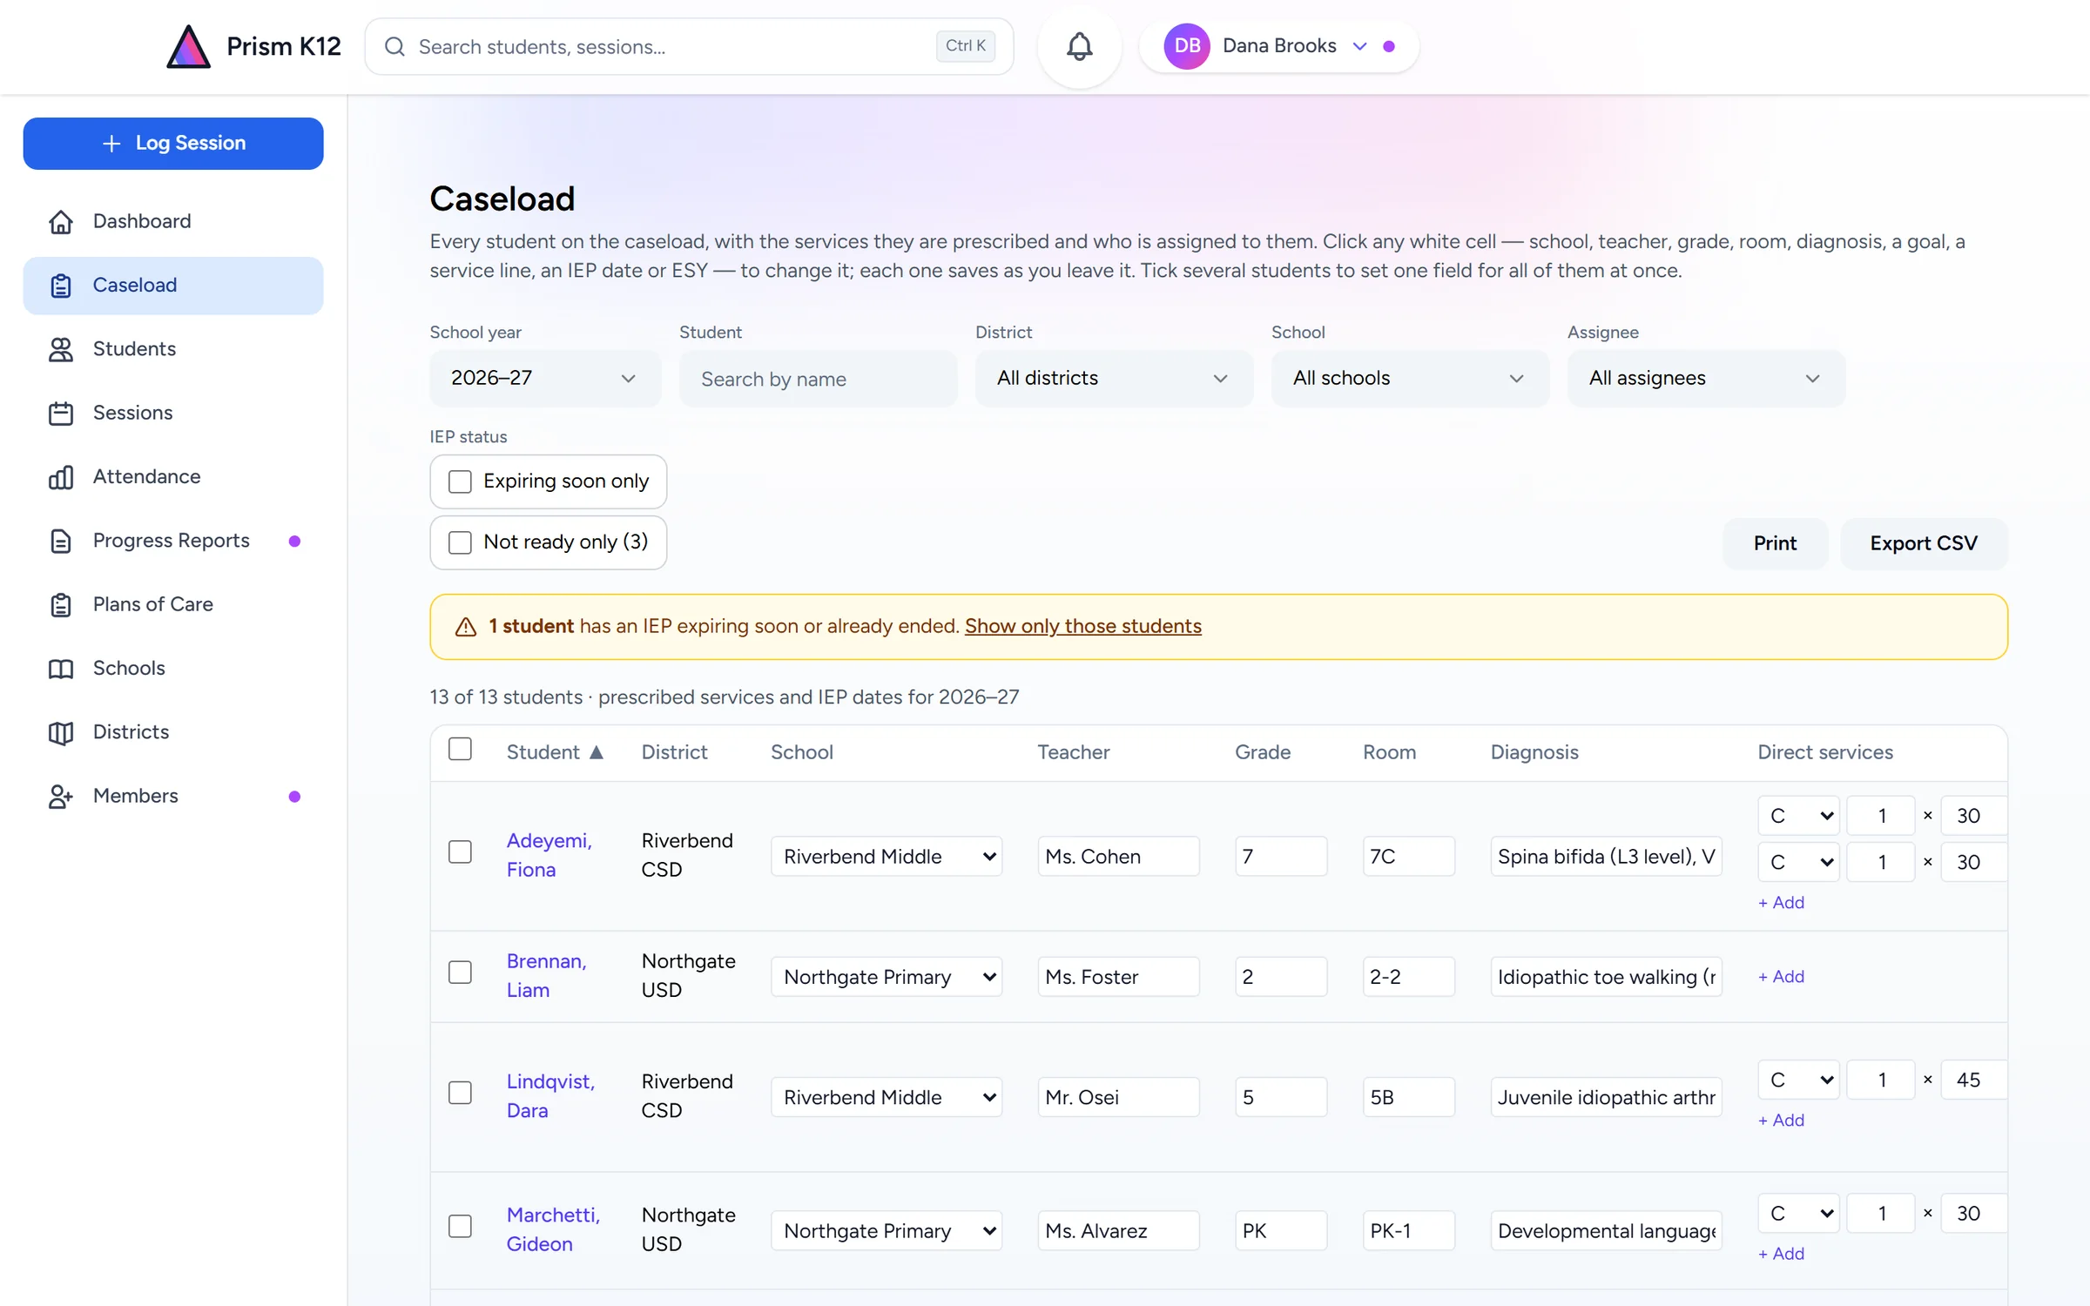Click the Search by name student field
2090x1306 pixels.
click(818, 379)
